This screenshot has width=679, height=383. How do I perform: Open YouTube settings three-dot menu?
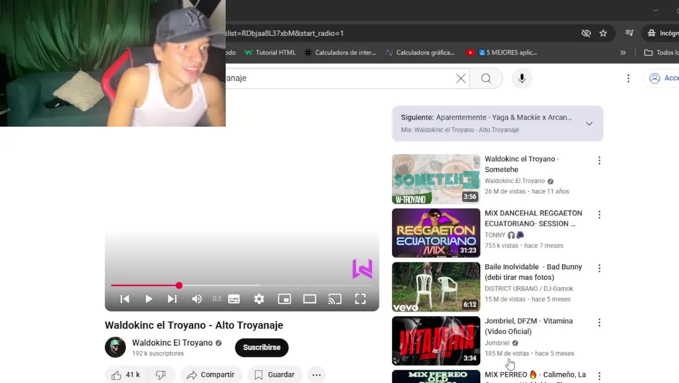[x=628, y=78]
